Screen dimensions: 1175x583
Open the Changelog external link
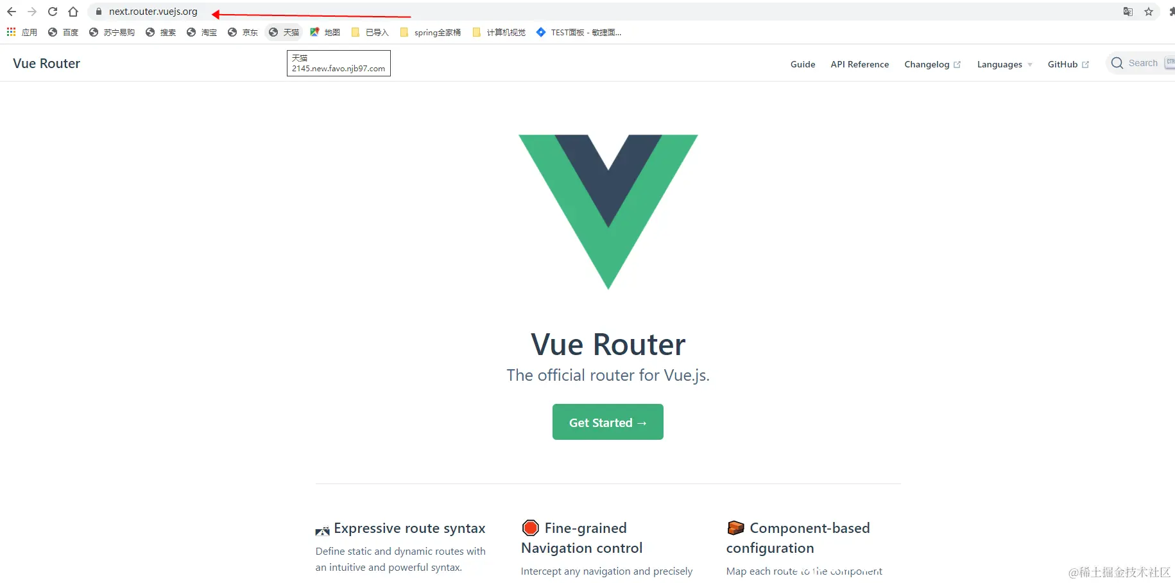pyautogui.click(x=932, y=64)
